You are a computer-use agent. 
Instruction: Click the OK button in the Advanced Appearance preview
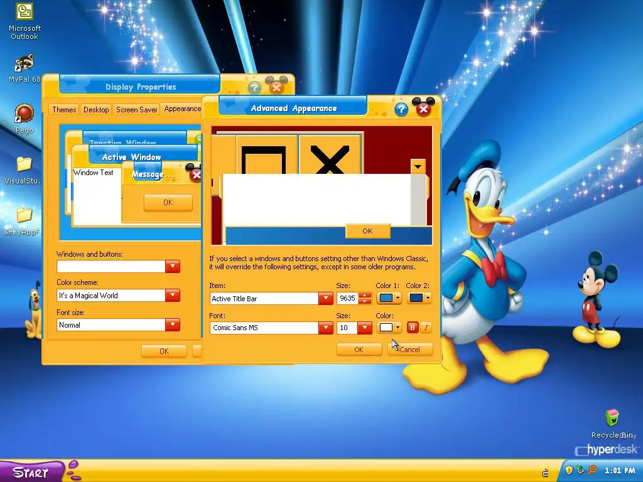click(367, 231)
